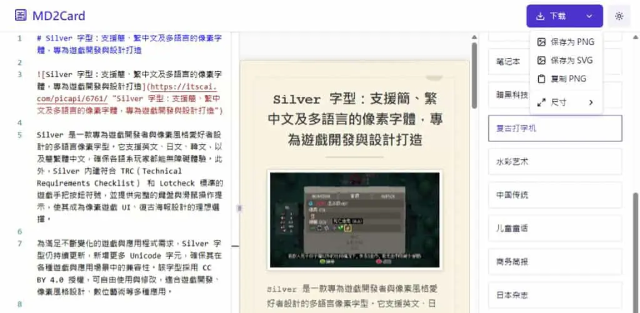This screenshot has height=313, width=640.
Task: Click editor line number 3
Action: pos(19,74)
